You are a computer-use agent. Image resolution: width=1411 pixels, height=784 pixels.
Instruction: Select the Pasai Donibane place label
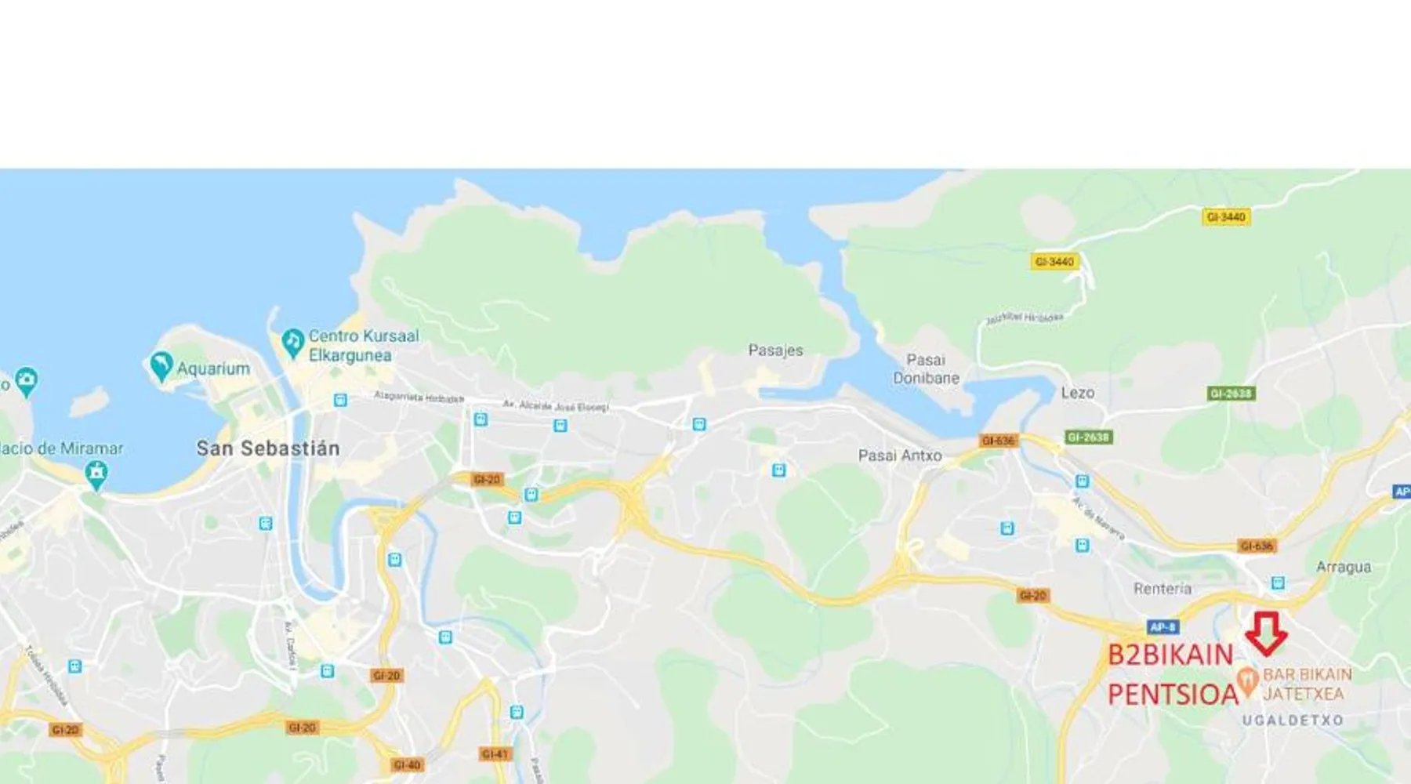click(926, 368)
